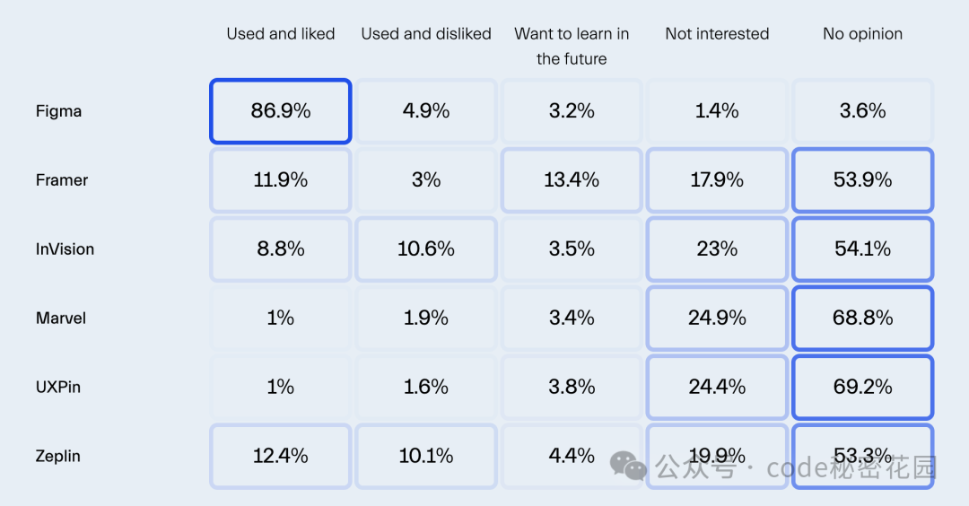This screenshot has height=506, width=969.
Task: Click the No opinion column header
Action: tap(863, 34)
